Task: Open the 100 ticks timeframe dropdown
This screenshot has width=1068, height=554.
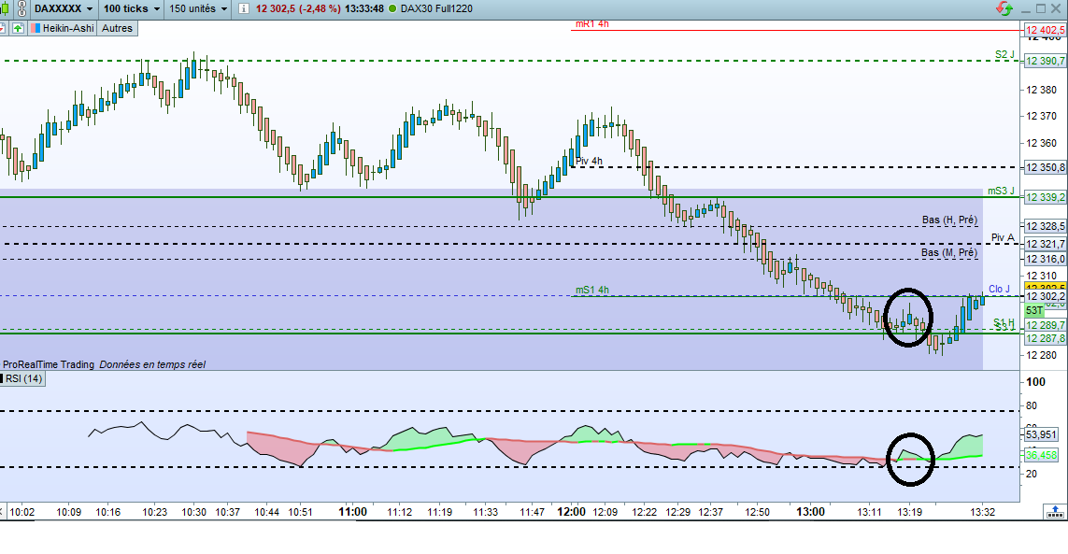Action: click(132, 8)
